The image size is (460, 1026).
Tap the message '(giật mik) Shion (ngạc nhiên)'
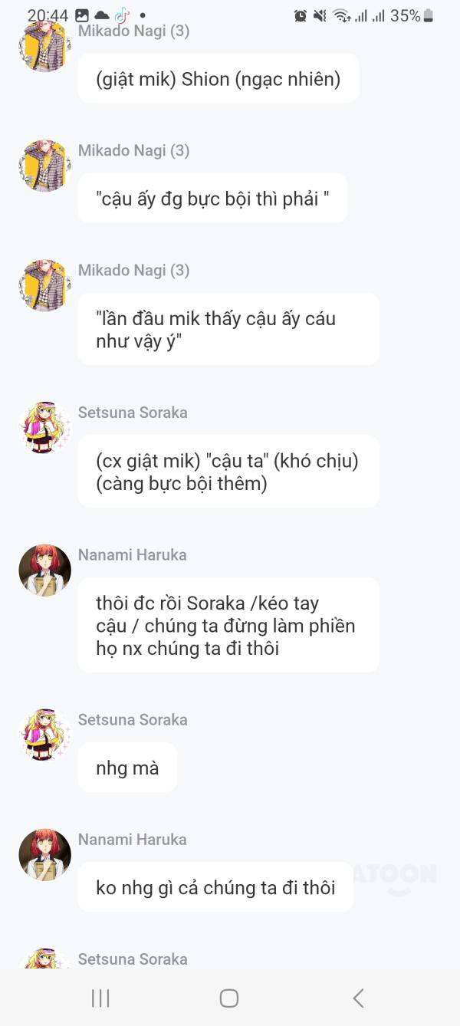(x=219, y=79)
